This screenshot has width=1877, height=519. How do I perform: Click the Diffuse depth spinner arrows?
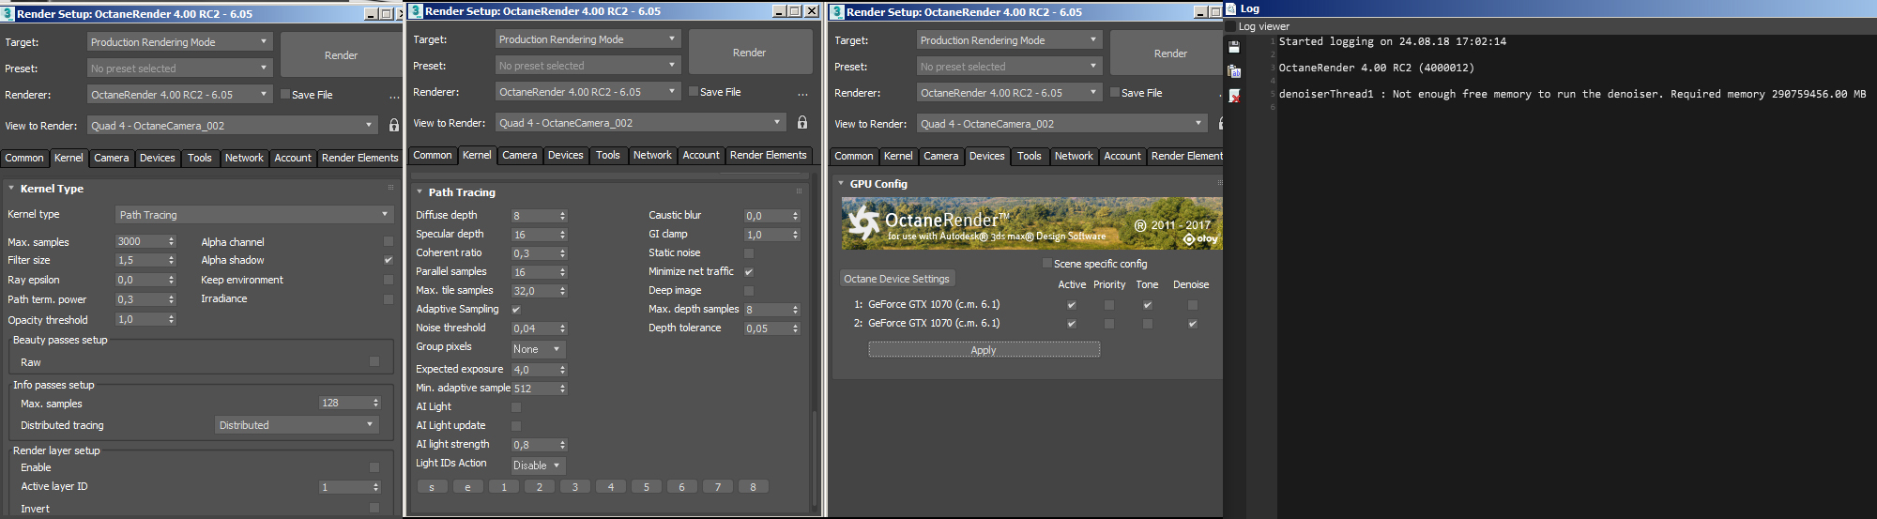[563, 216]
